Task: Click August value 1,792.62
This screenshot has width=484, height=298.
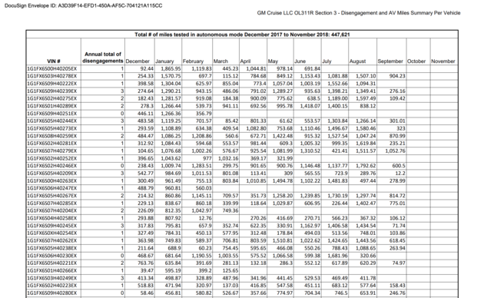Action: (x=366, y=166)
